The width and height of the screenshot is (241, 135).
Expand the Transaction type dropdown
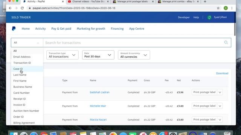click(x=63, y=55)
